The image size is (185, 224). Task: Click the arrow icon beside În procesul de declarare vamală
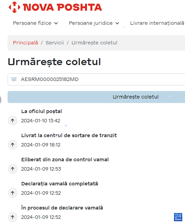tap(13, 217)
